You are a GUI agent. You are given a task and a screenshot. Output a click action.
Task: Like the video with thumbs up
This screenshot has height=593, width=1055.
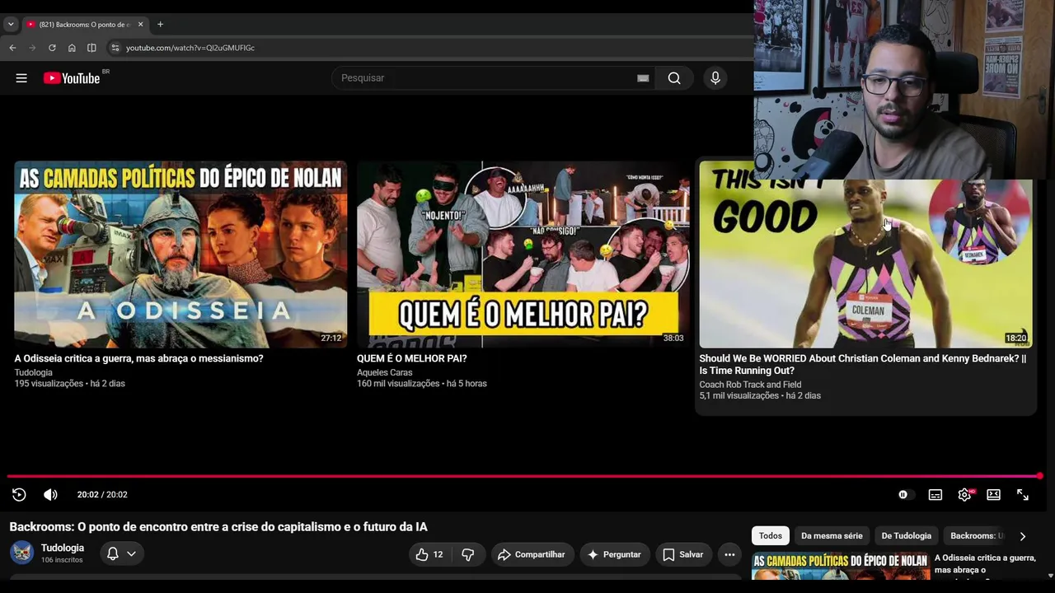(x=430, y=554)
